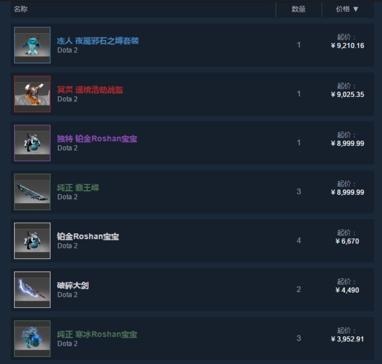Open the green 纯正 霸王蝶 link
This screenshot has height=364, width=382.
(78, 187)
